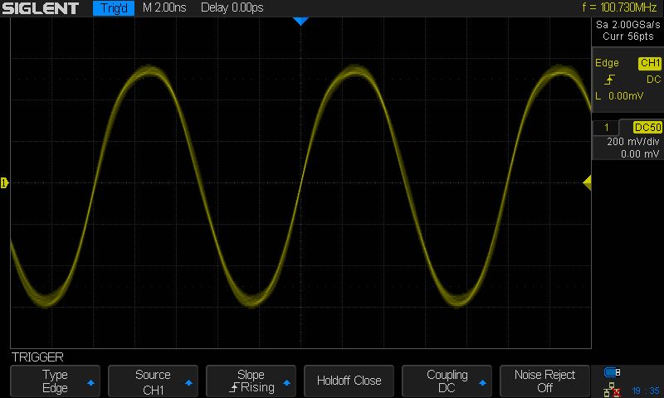Screen dimensions: 664x398
Task: Select the yellow channel 1 ground marker
Action: pyautogui.click(x=4, y=182)
